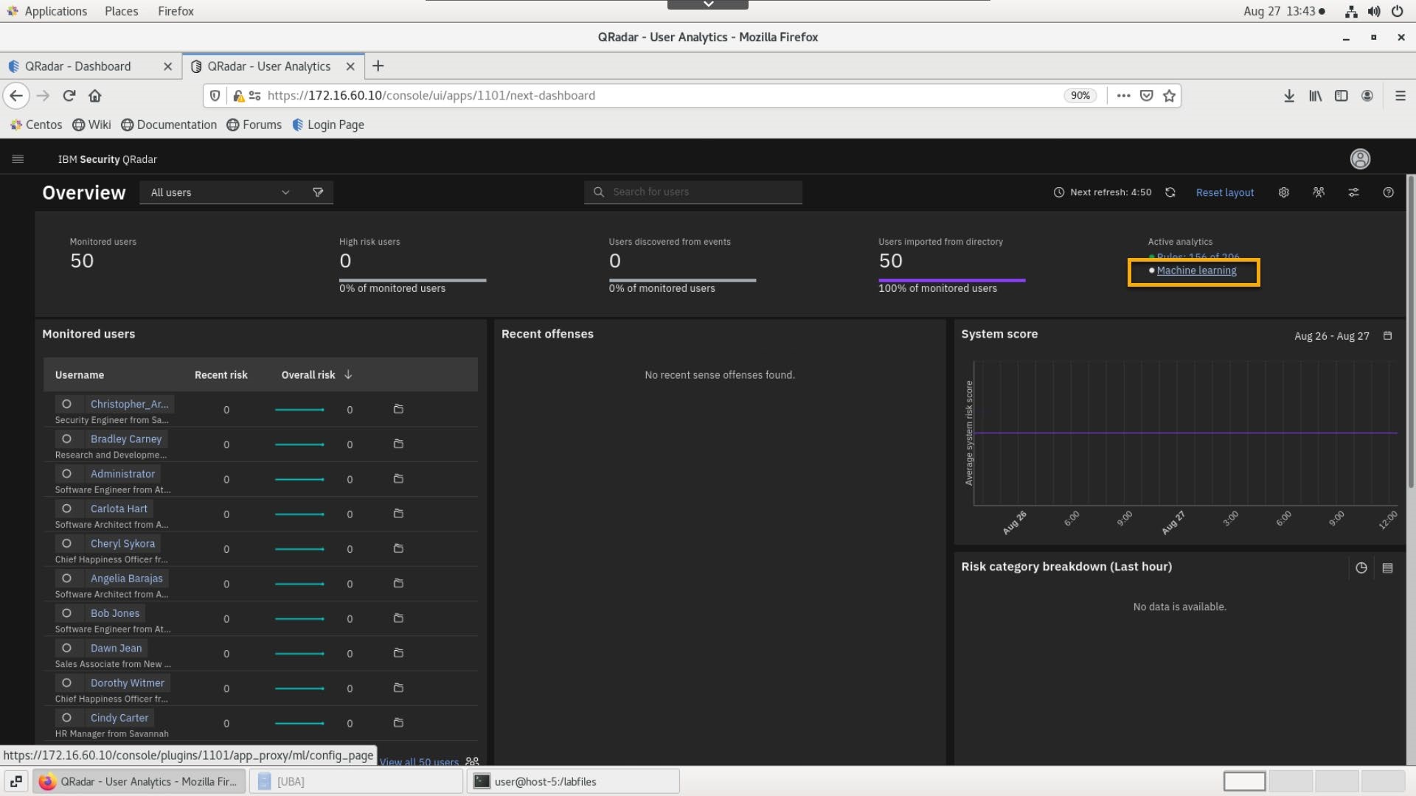Click Reset layout link
The height and width of the screenshot is (796, 1416).
point(1224,192)
